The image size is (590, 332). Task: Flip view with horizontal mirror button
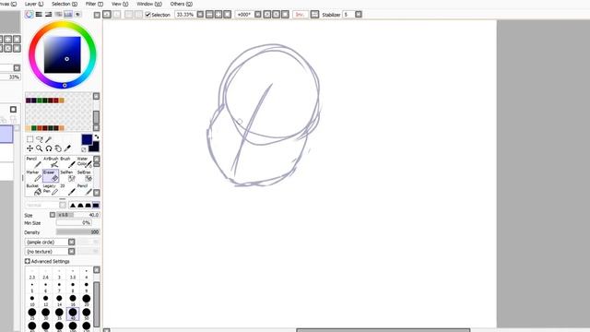tap(315, 15)
